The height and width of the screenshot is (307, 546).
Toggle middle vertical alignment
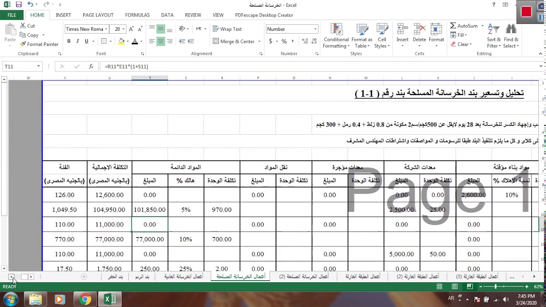[x=160, y=29]
